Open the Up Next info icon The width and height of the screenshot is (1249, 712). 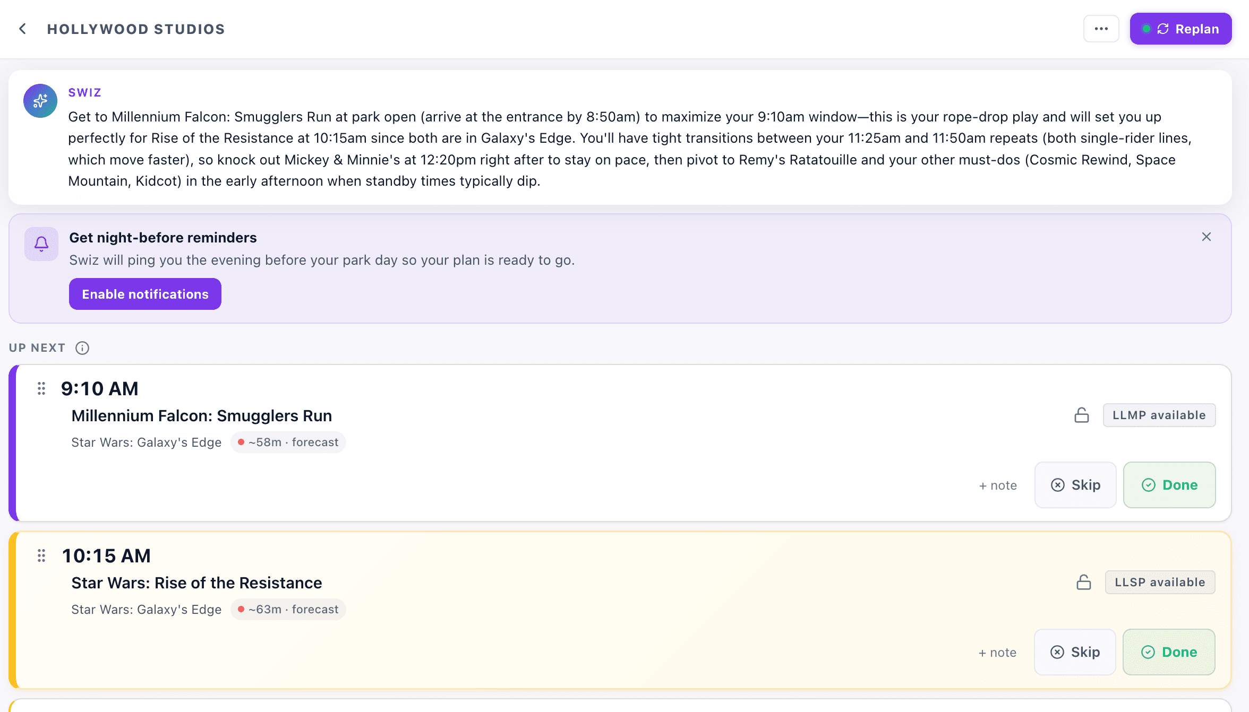tap(82, 348)
